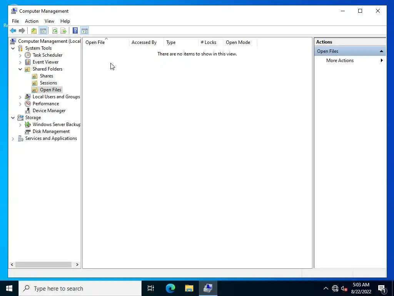394x296 pixels.
Task: Sort by Accessed By column header
Action: [146, 42]
